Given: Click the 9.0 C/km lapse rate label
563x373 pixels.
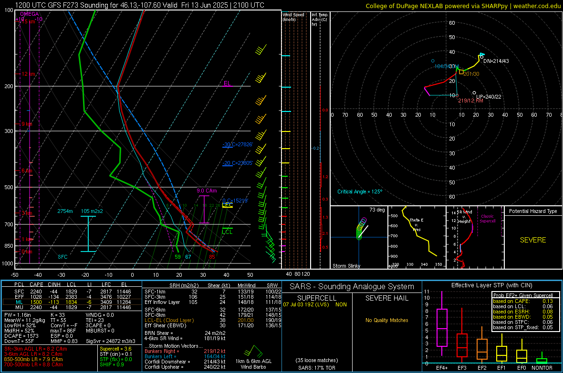Looking at the screenshot, I should point(207,191).
